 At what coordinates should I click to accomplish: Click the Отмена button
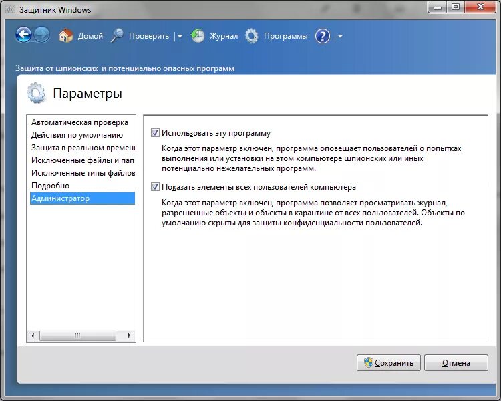456,363
